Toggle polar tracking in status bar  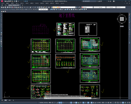coord(63,103)
